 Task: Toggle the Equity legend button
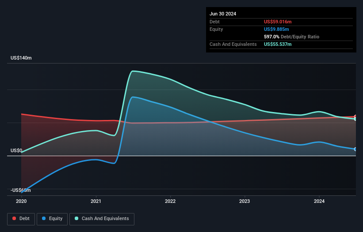click(52, 219)
